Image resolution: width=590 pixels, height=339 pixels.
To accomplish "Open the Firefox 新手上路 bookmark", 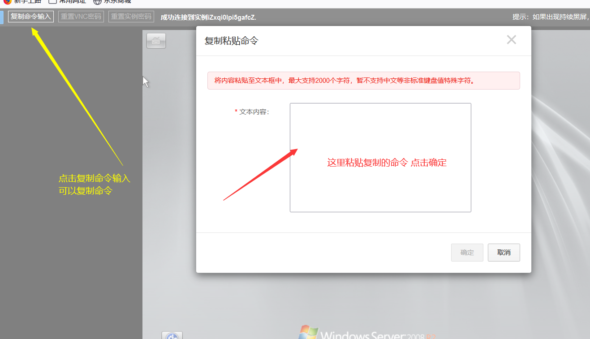I will (x=22, y=2).
